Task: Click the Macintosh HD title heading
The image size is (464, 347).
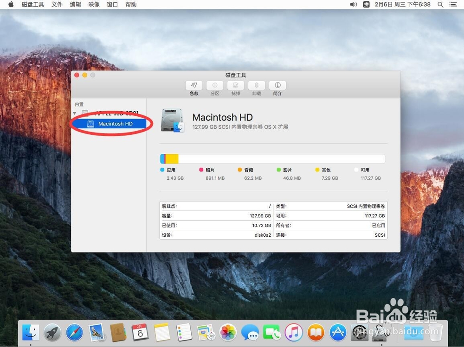Action: pos(223,117)
